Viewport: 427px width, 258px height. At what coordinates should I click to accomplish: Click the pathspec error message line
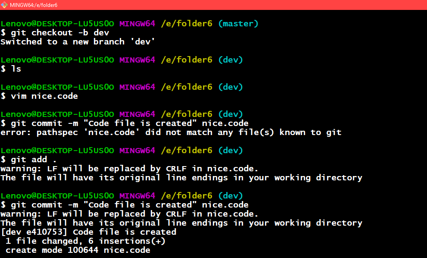coord(171,132)
